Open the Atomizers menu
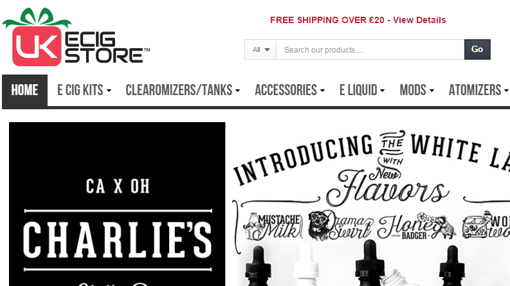510x286 pixels. point(478,91)
